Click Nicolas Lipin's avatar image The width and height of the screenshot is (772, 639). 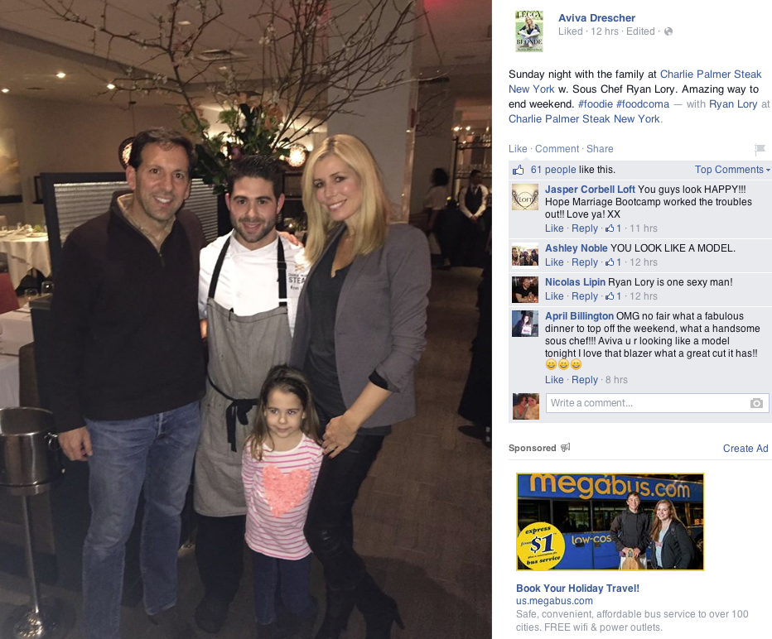[525, 289]
